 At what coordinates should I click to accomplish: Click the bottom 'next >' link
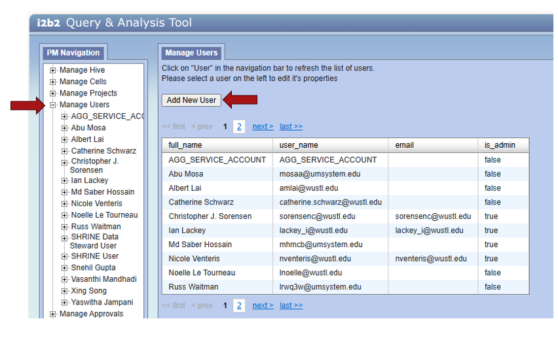tap(263, 305)
